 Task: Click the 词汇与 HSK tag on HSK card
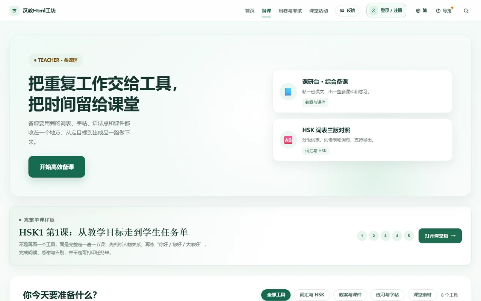click(x=316, y=150)
